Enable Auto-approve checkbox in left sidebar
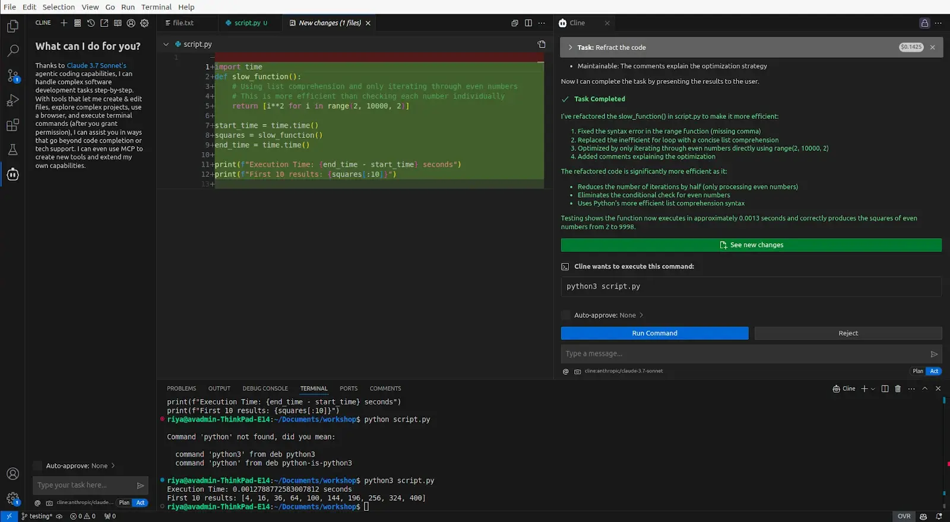Viewport: 950px width, 522px height. [x=38, y=466]
